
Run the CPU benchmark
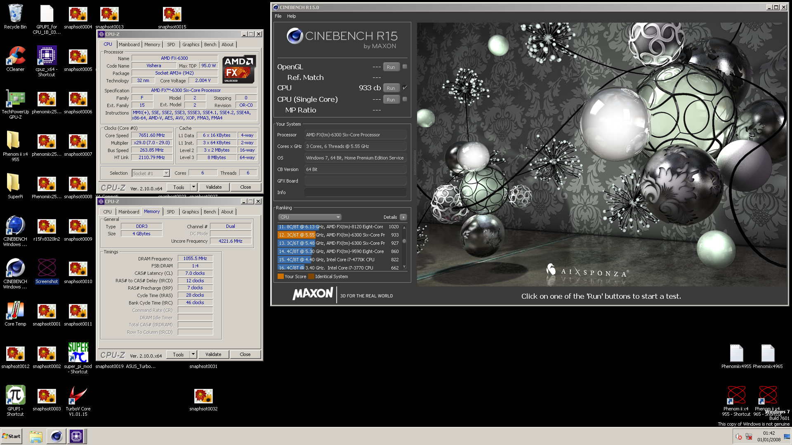[391, 88]
